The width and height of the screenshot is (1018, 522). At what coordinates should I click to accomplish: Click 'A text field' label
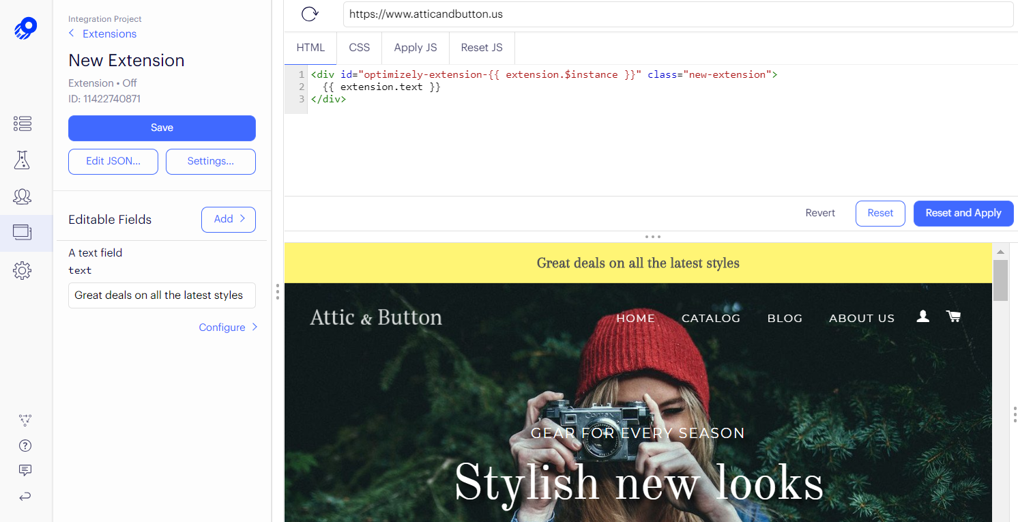point(96,252)
